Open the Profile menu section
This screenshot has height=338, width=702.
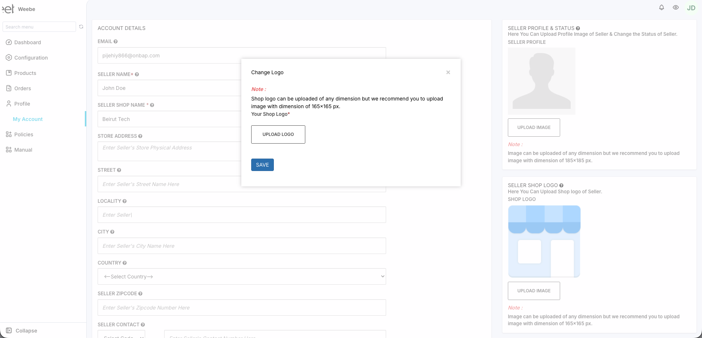tap(22, 104)
